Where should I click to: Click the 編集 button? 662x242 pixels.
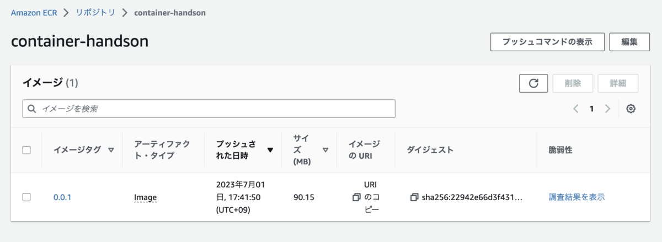click(x=629, y=42)
